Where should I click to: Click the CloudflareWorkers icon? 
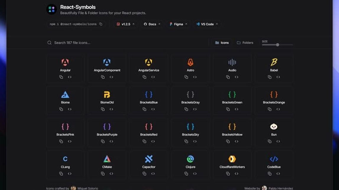point(232,159)
